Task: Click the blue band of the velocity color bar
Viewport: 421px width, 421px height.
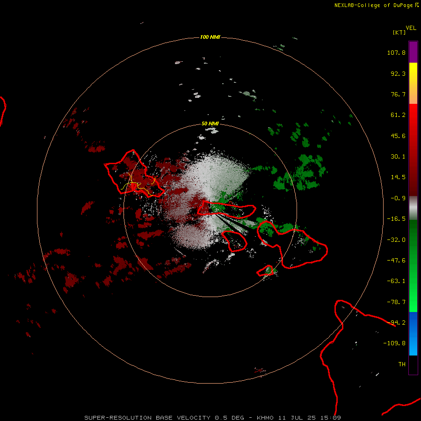Action: [x=413, y=334]
